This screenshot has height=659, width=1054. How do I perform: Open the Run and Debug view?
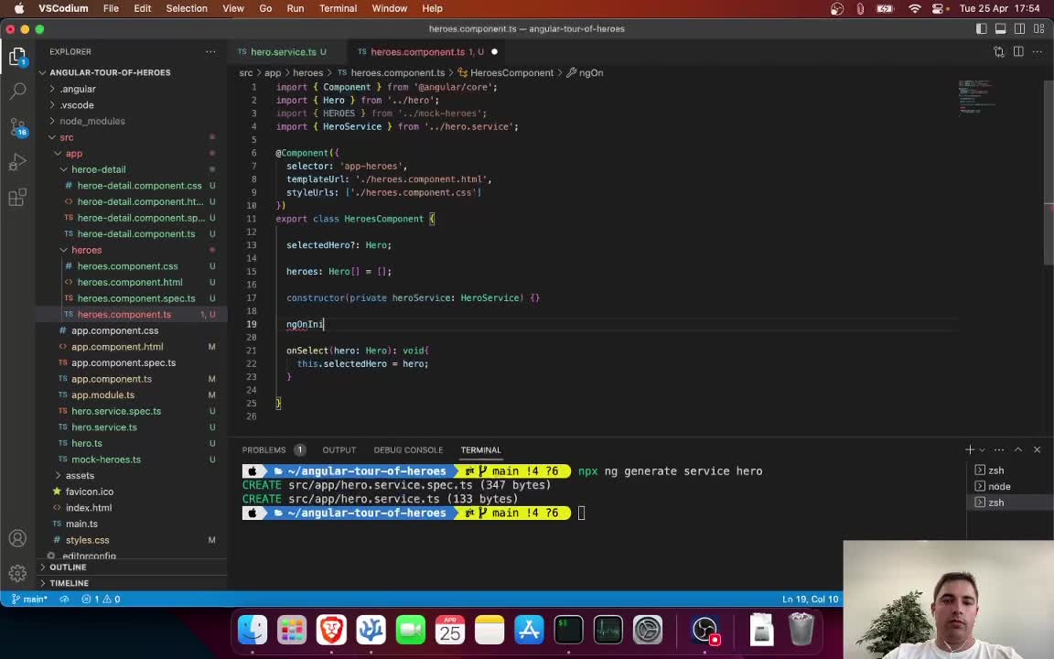18,162
